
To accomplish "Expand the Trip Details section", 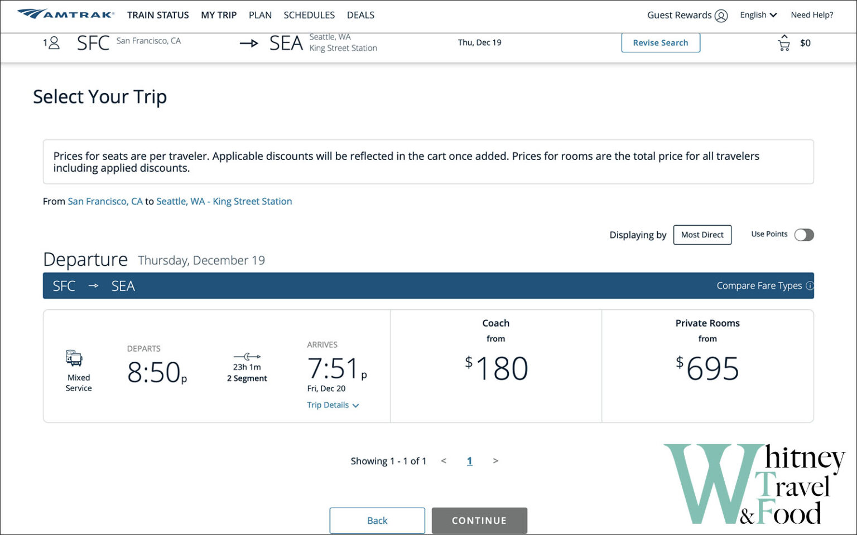I will 333,405.
